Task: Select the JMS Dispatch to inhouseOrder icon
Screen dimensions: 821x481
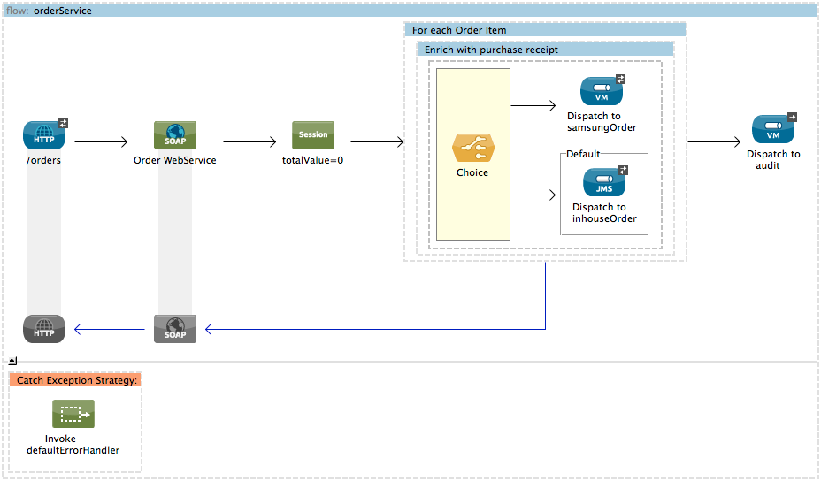Action: pyautogui.click(x=604, y=183)
